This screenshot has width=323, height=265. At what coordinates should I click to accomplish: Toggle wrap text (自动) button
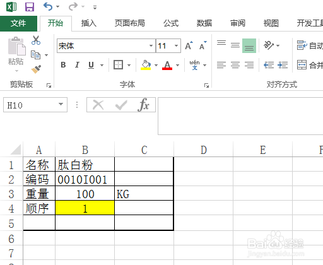tap(310, 45)
